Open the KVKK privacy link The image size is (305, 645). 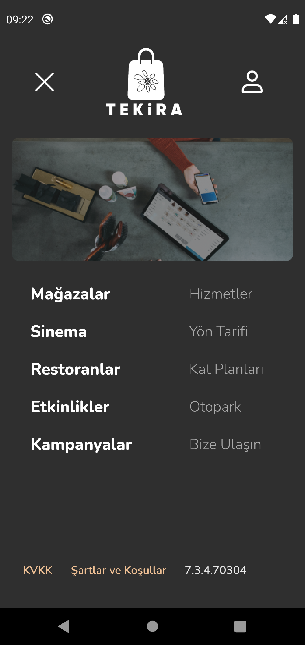tap(38, 570)
